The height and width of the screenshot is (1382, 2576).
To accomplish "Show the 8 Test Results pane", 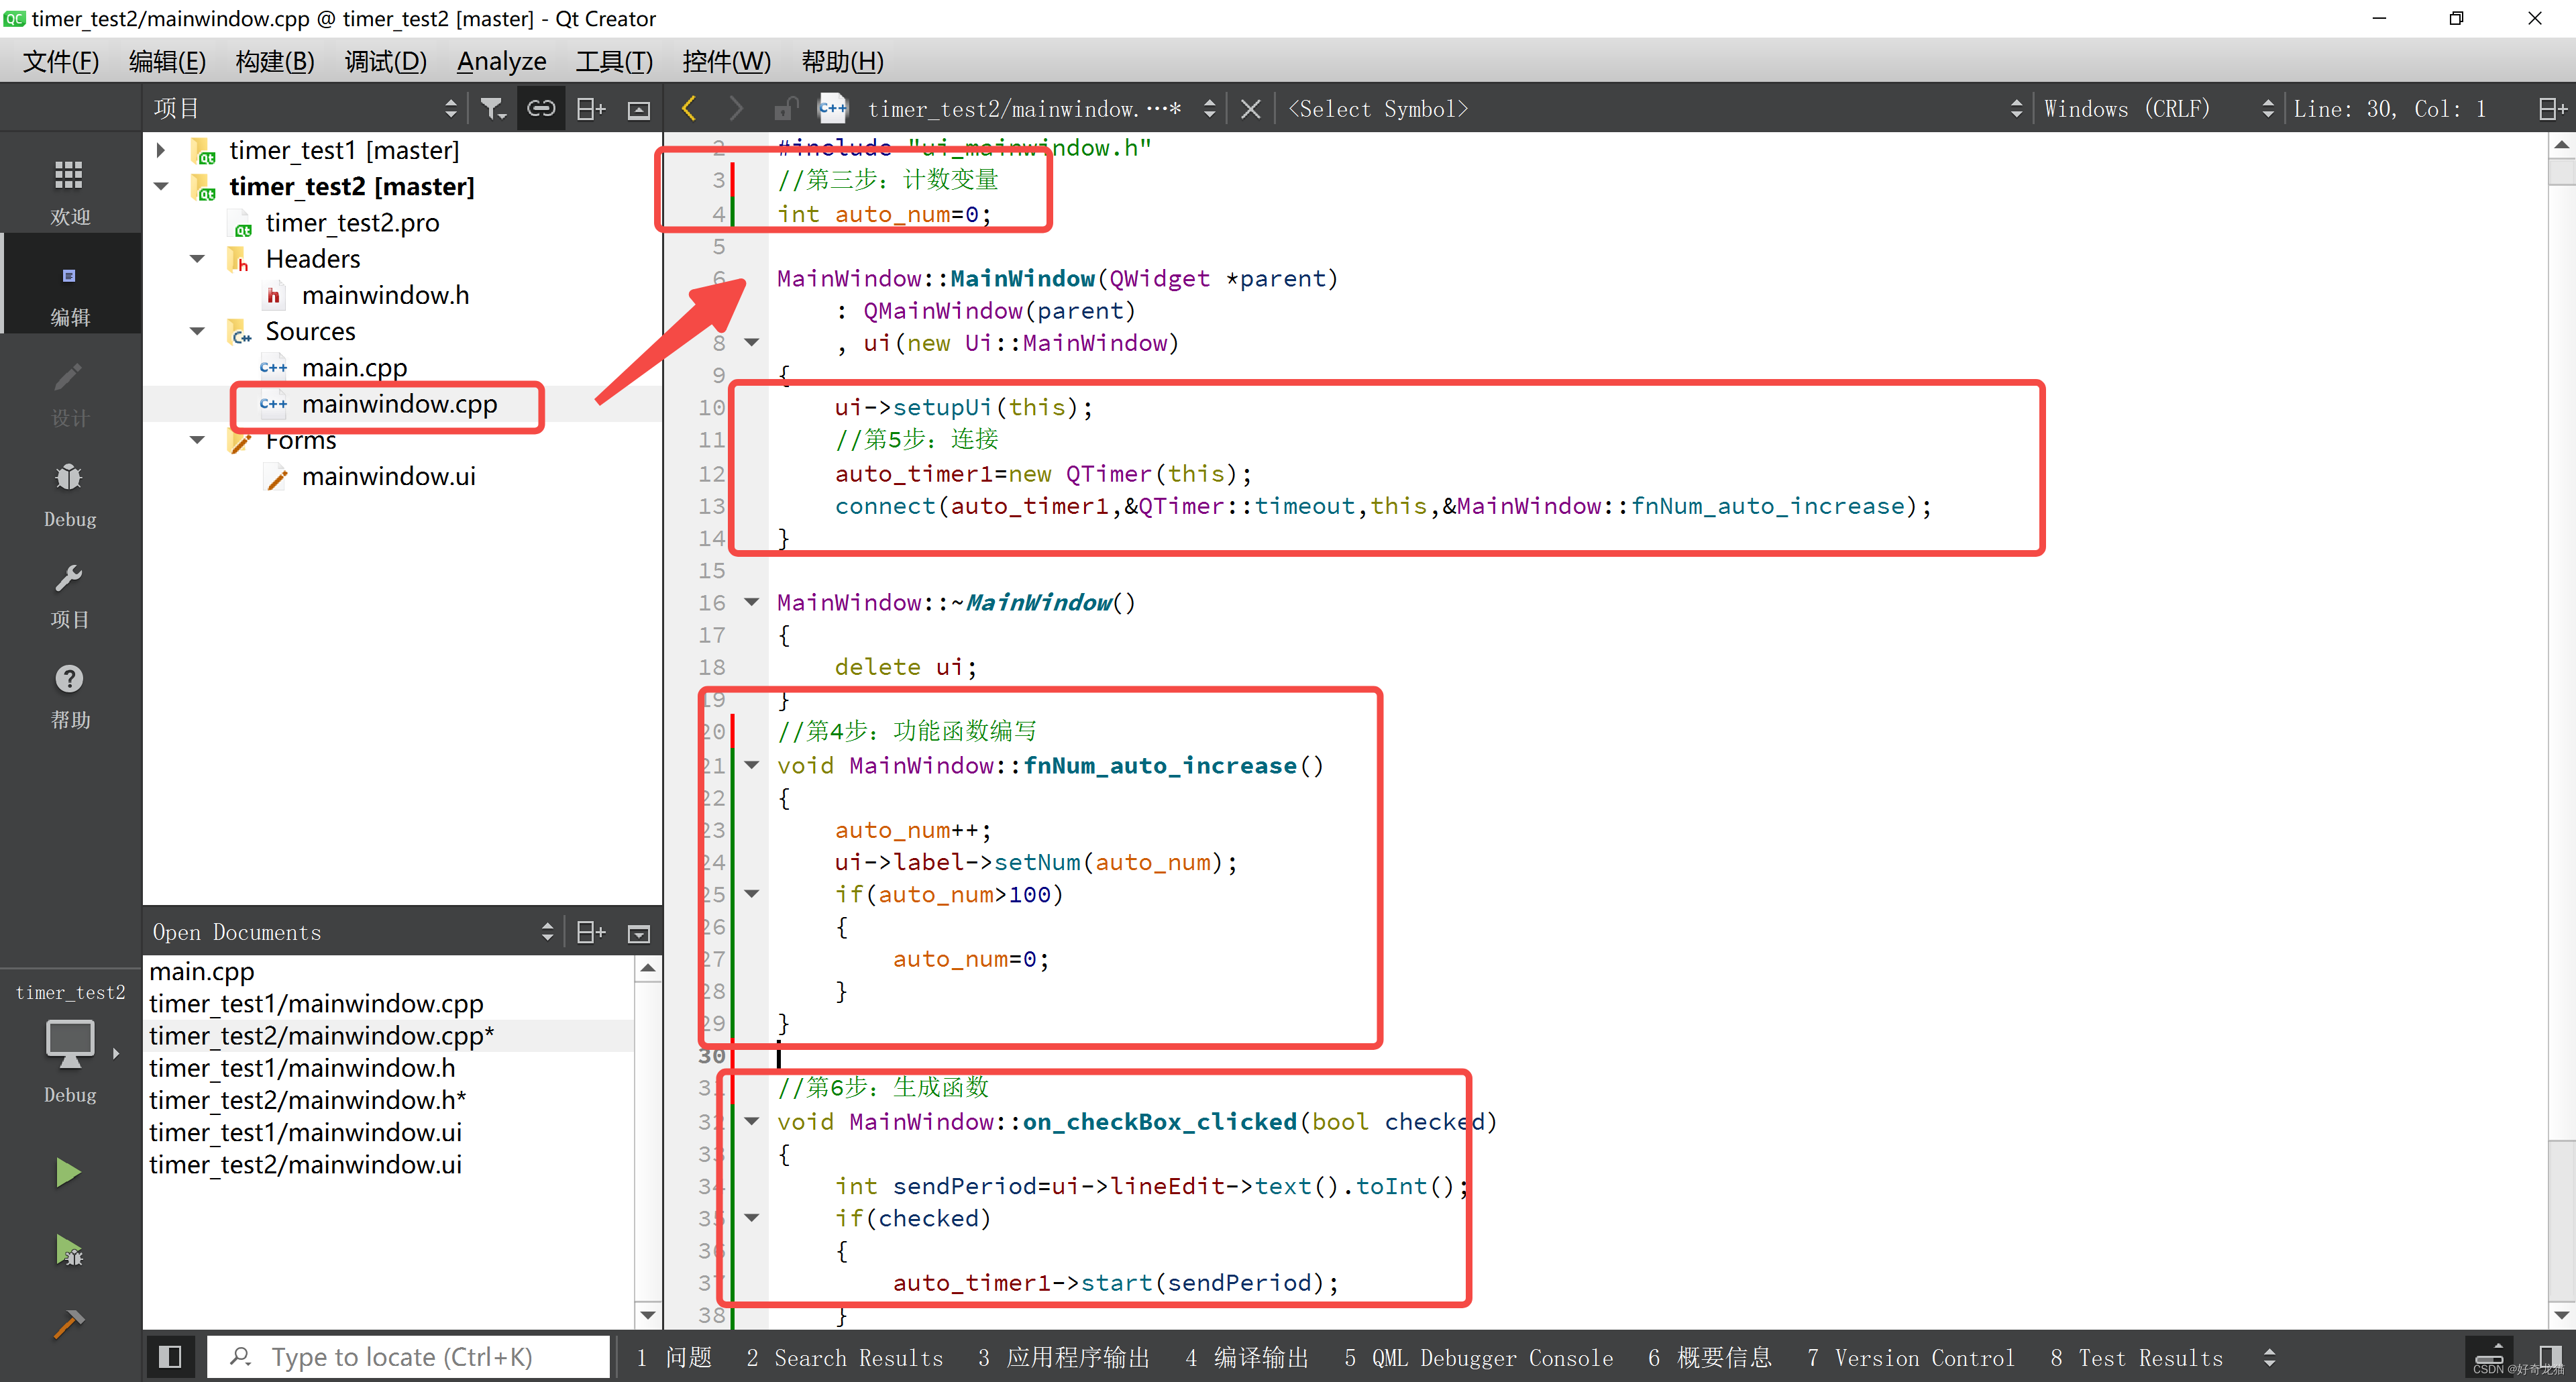I will click(x=2136, y=1357).
